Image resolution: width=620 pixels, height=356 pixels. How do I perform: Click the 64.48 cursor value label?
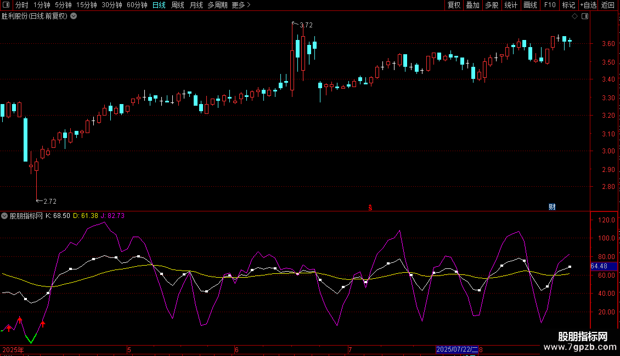pyautogui.click(x=599, y=266)
